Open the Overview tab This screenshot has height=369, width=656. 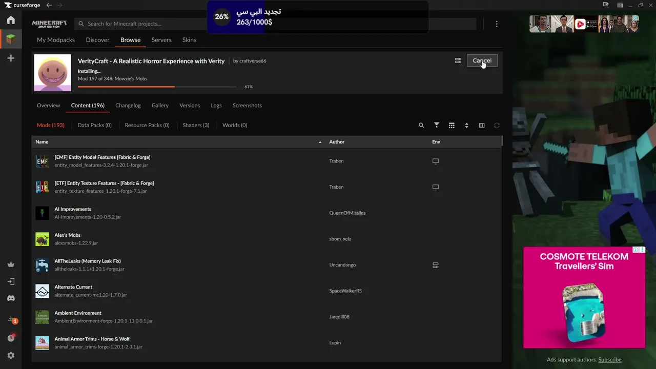pyautogui.click(x=49, y=105)
